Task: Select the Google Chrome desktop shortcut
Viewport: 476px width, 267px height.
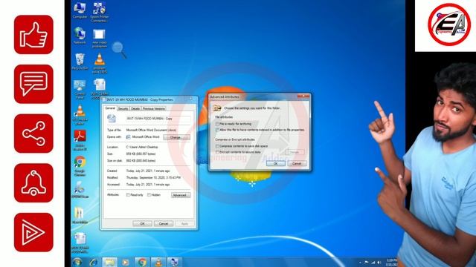Action: pyautogui.click(x=80, y=166)
